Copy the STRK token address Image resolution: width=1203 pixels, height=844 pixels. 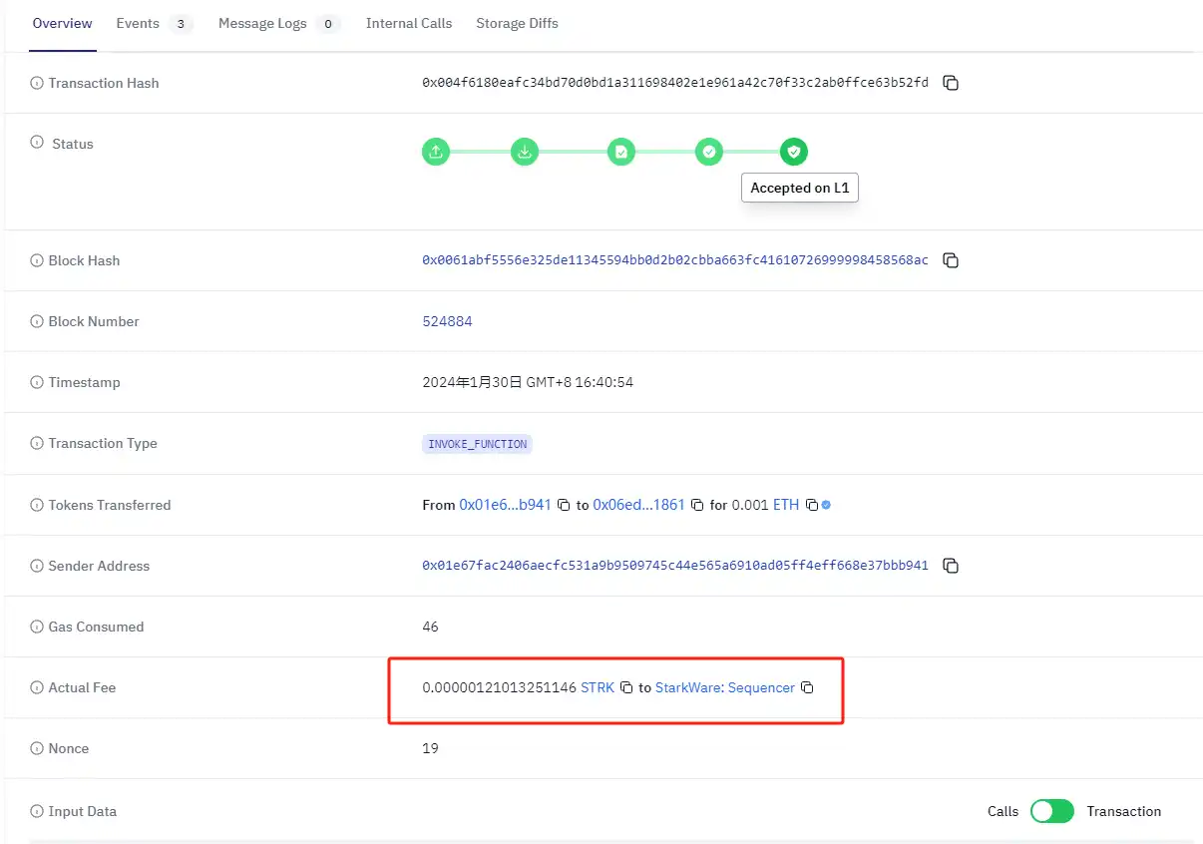pyautogui.click(x=626, y=688)
